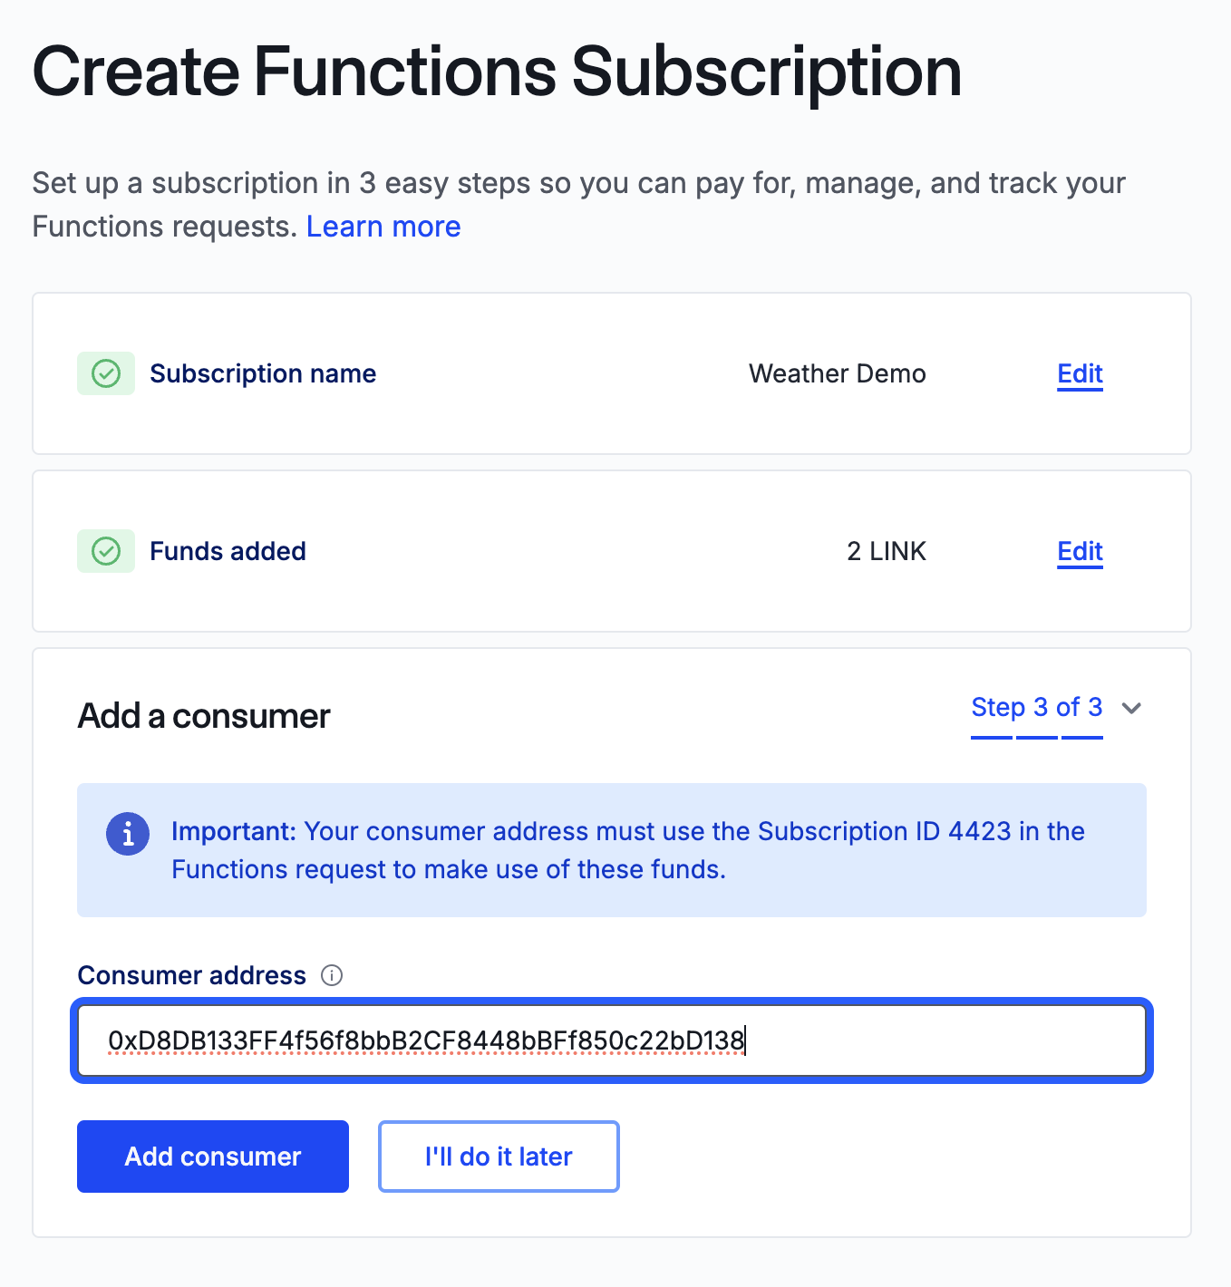1231x1287 pixels.
Task: Choose I'll do it later
Action: point(499,1156)
